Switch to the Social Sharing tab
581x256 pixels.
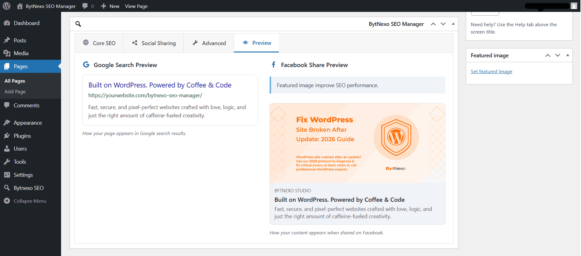(154, 43)
